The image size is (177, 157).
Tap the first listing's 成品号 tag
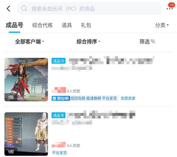click(x=58, y=61)
